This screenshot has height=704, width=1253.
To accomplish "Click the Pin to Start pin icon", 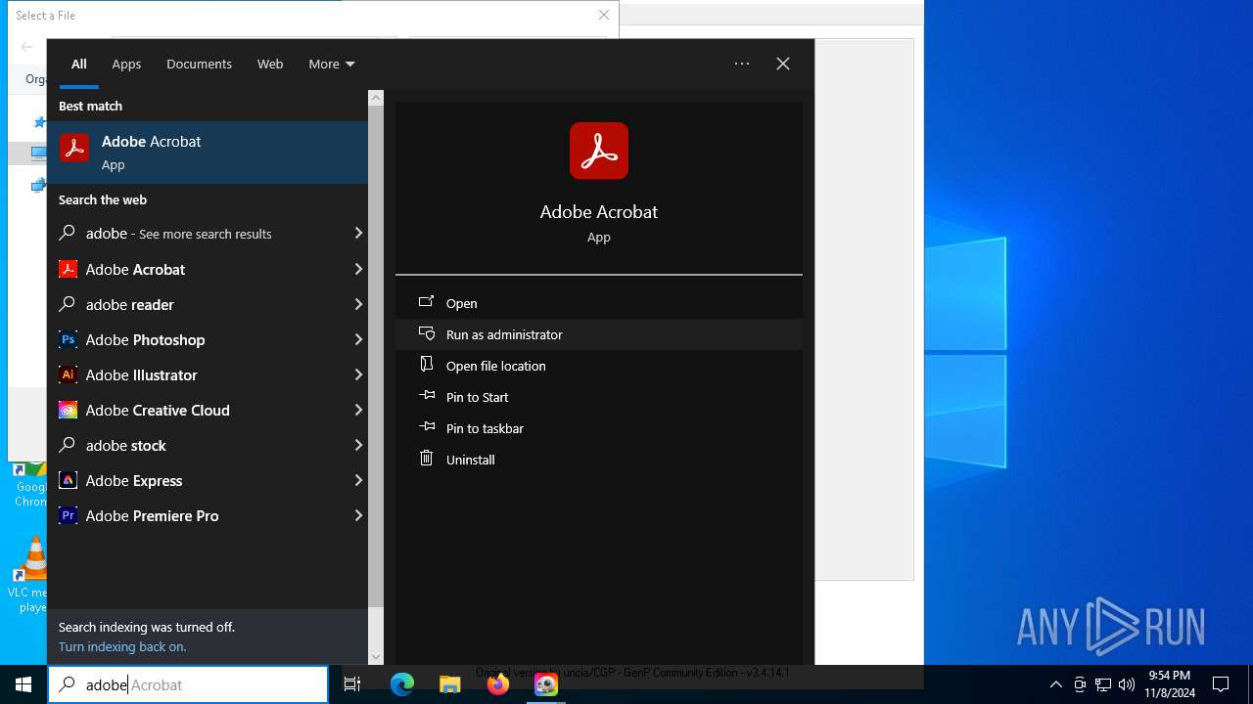I will coord(427,396).
